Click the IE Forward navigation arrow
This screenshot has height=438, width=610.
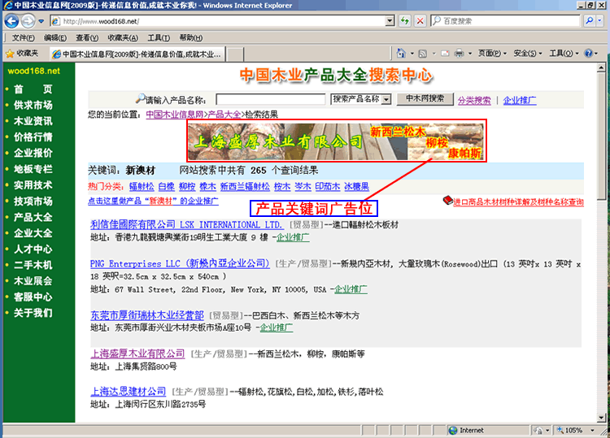point(28,21)
